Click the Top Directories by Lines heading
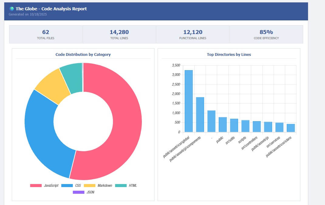This screenshot has height=205, width=325. [229, 55]
